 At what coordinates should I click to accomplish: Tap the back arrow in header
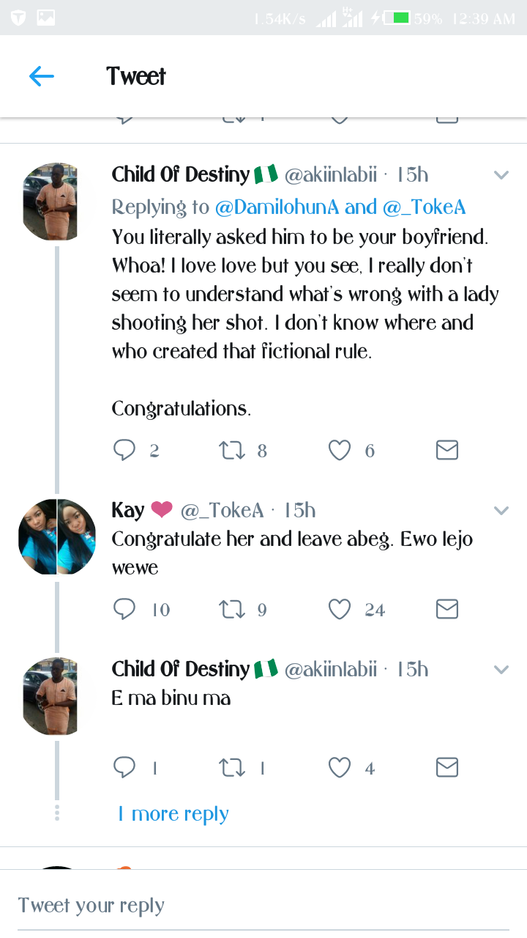click(x=42, y=76)
